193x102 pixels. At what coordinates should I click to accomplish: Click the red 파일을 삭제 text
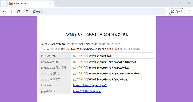point(113,49)
